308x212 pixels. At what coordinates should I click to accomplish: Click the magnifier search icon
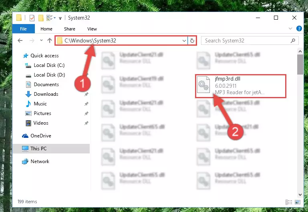293,40
